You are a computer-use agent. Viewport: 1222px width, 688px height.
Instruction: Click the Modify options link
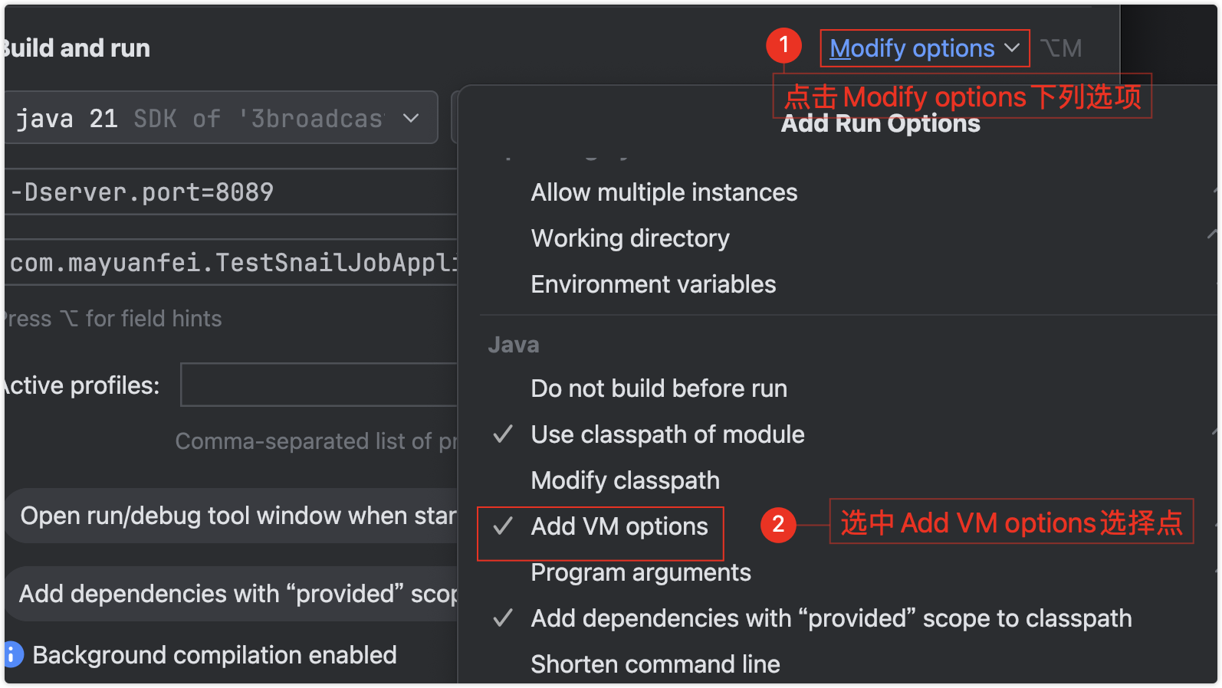pos(912,48)
